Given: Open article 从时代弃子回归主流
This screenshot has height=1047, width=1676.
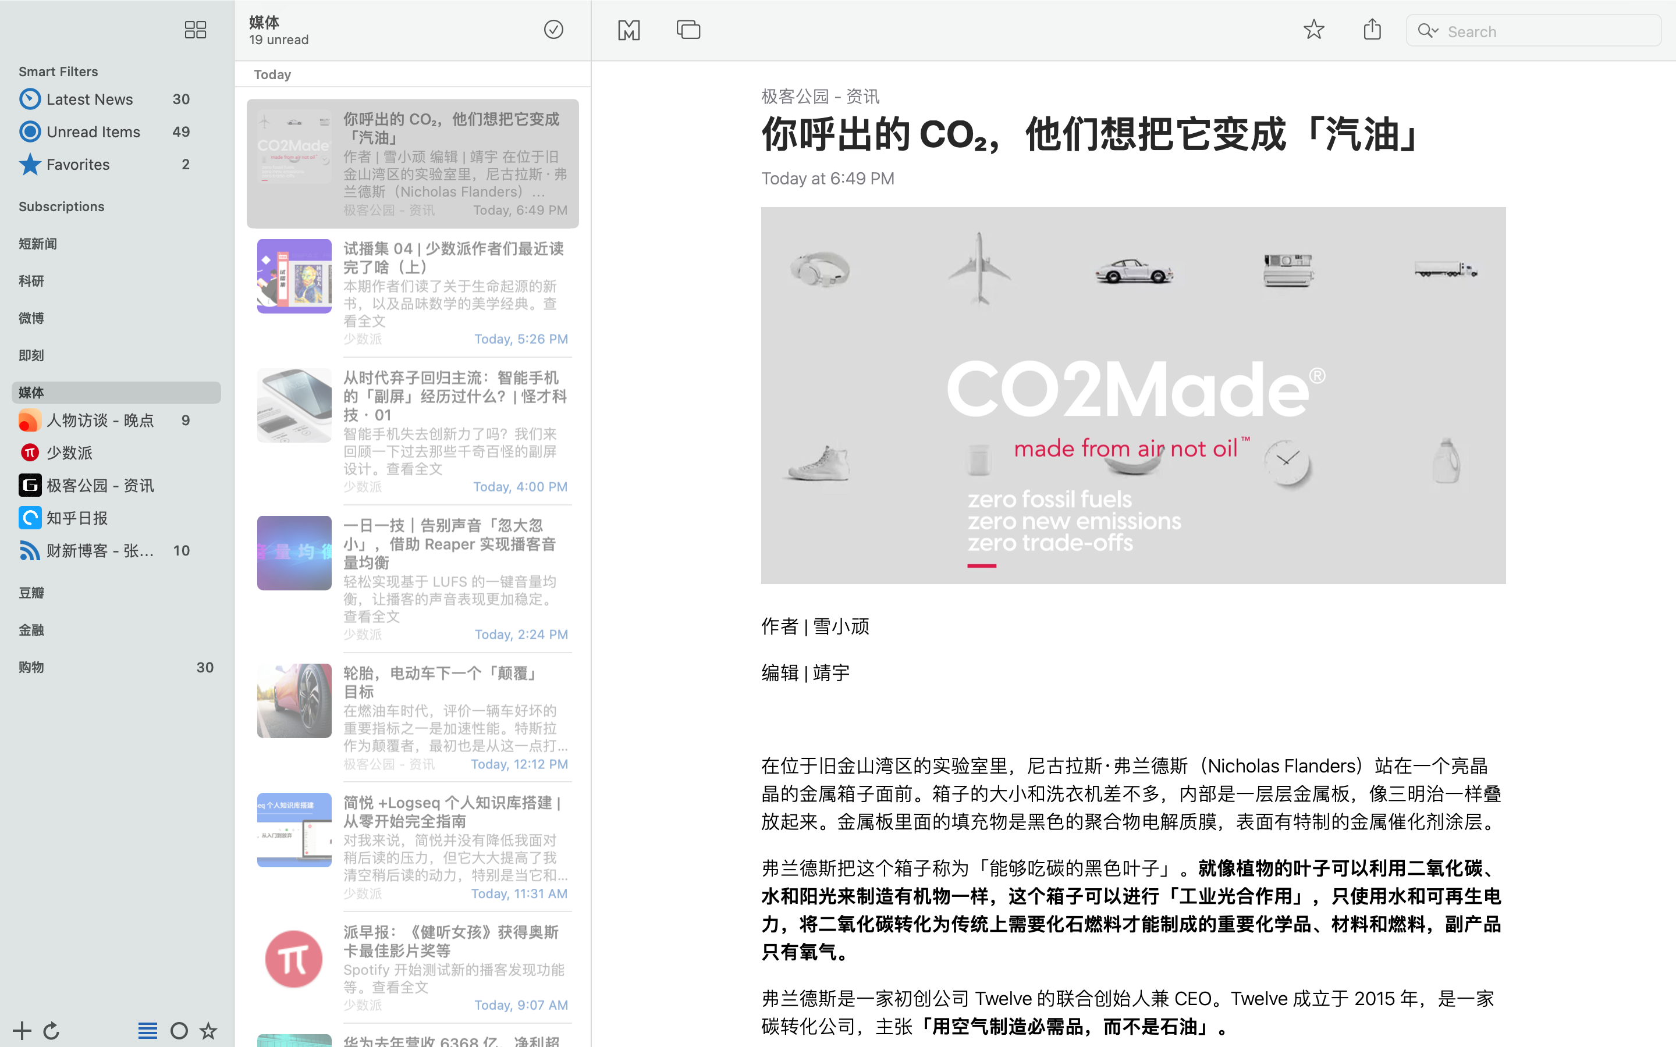Looking at the screenshot, I should click(413, 432).
